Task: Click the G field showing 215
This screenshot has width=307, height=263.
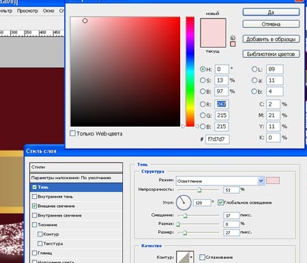Action: tap(222, 115)
